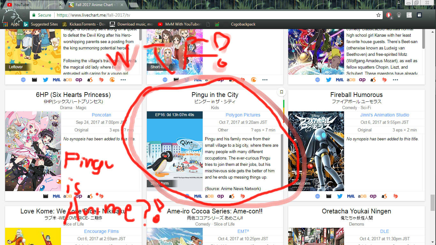Screen dimensions: 436x245
Task: Open the Polygon Pictures studio link
Action: [x=243, y=115]
